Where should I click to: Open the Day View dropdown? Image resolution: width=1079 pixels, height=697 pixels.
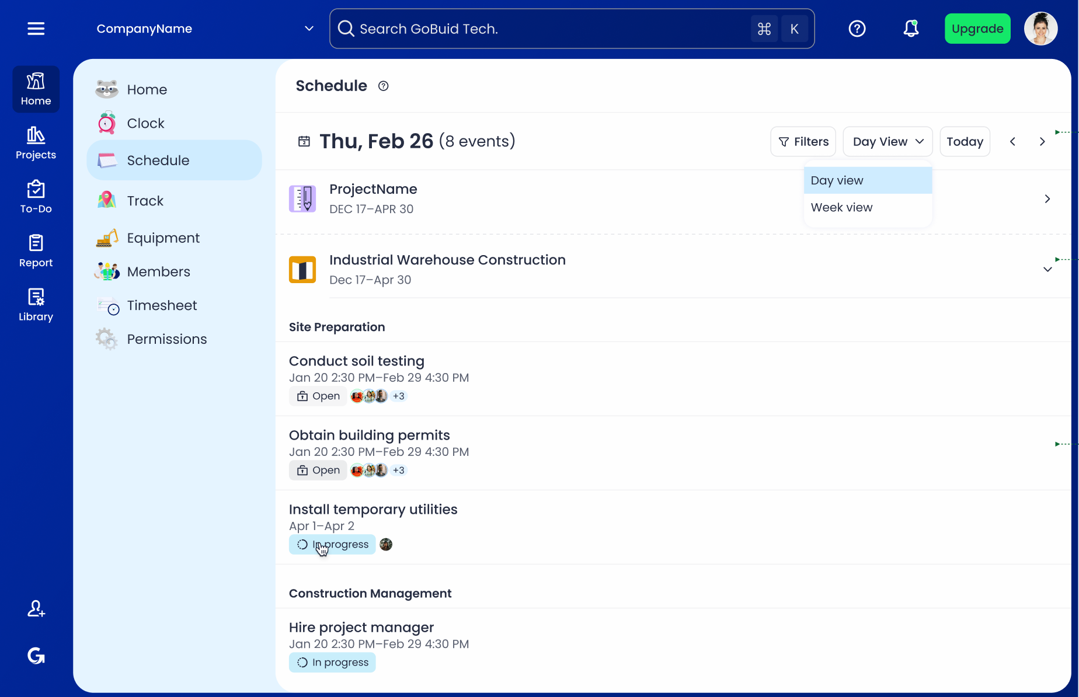click(887, 142)
